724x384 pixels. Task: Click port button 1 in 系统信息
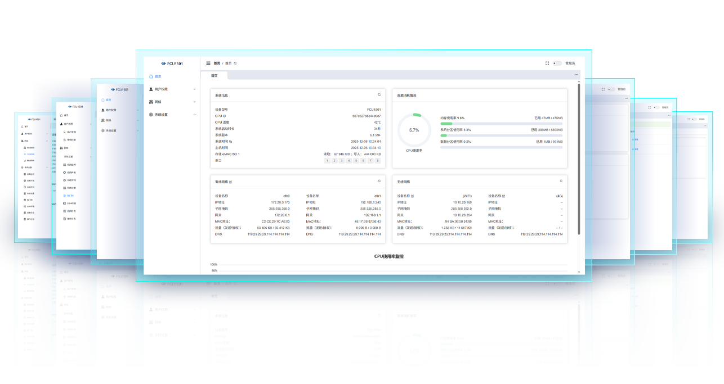tap(328, 161)
